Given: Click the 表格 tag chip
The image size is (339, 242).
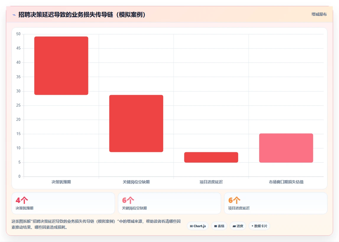Looking at the screenshot, I should pos(219,226).
